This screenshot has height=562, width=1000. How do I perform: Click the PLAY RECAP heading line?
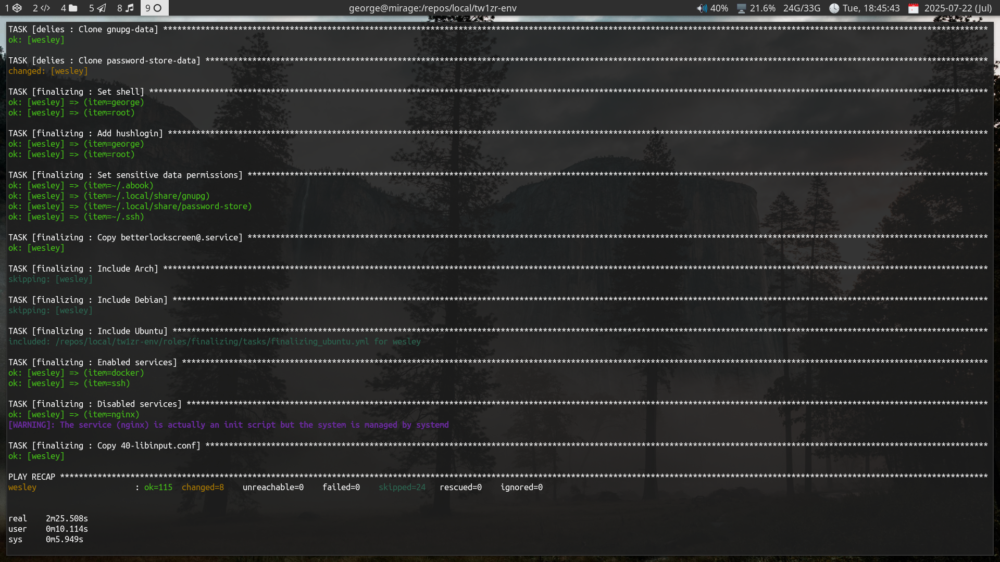32,477
